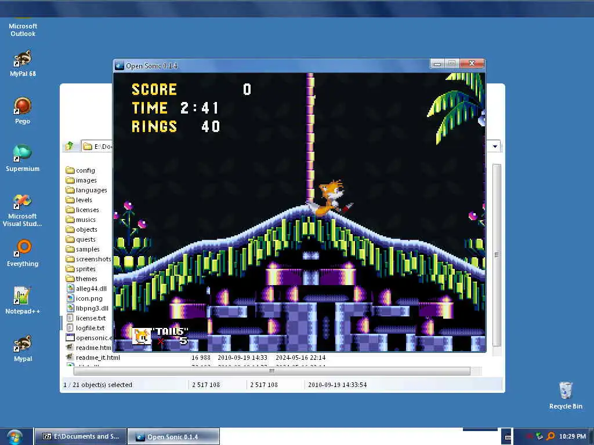Open the Recycle Bin
Screen dimensions: 594x445
coord(566,395)
